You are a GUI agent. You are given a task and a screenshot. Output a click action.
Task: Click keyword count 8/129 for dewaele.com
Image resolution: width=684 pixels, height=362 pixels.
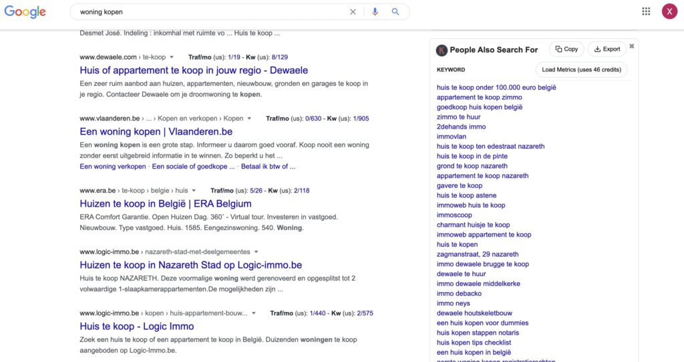tap(280, 57)
